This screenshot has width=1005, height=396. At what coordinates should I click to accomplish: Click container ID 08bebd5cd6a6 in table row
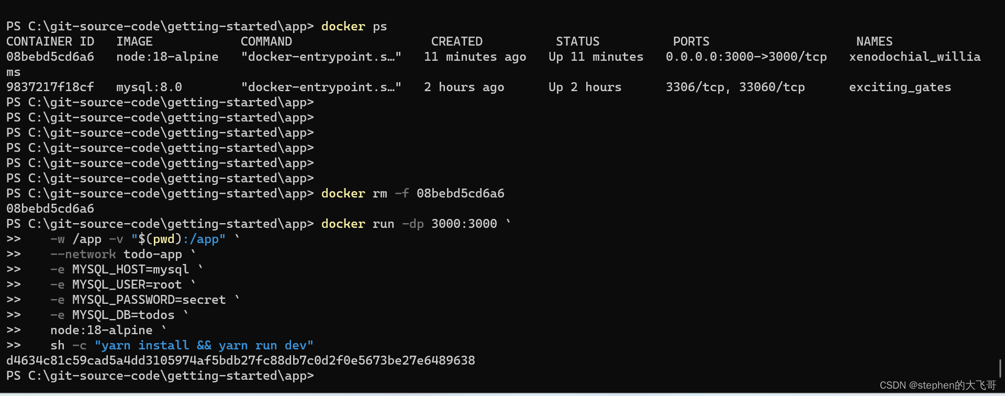pyautogui.click(x=50, y=57)
